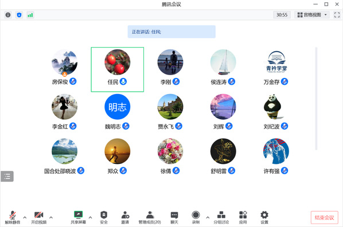Viewport: 343px width, 227px height.
Task: Open the 邀请 invite dialog
Action: pyautogui.click(x=125, y=217)
